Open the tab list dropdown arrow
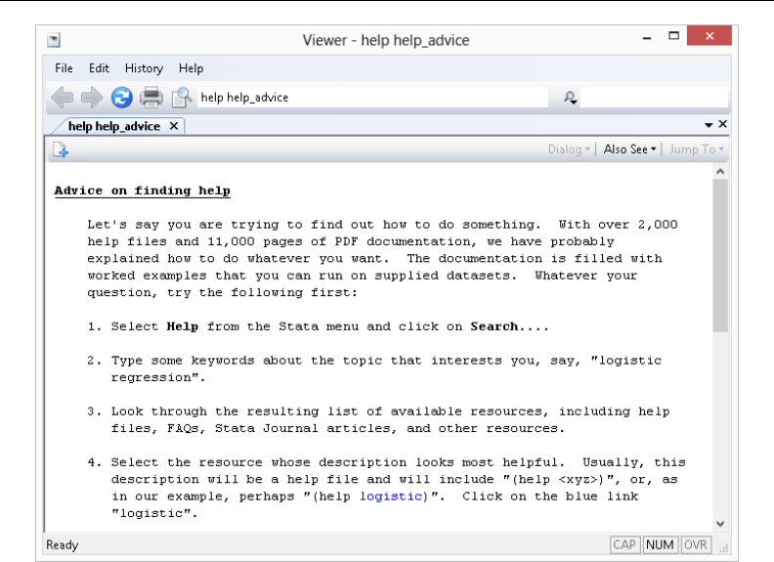This screenshot has height=562, width=774. [x=709, y=125]
